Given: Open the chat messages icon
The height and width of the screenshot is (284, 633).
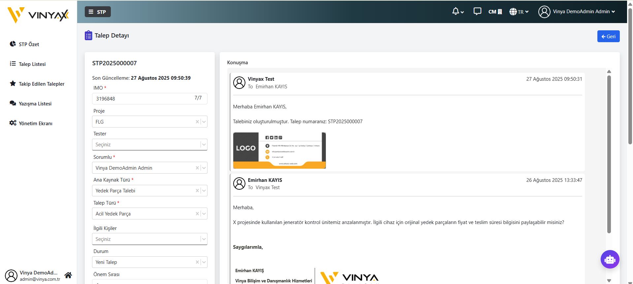Looking at the screenshot, I should pyautogui.click(x=477, y=12).
